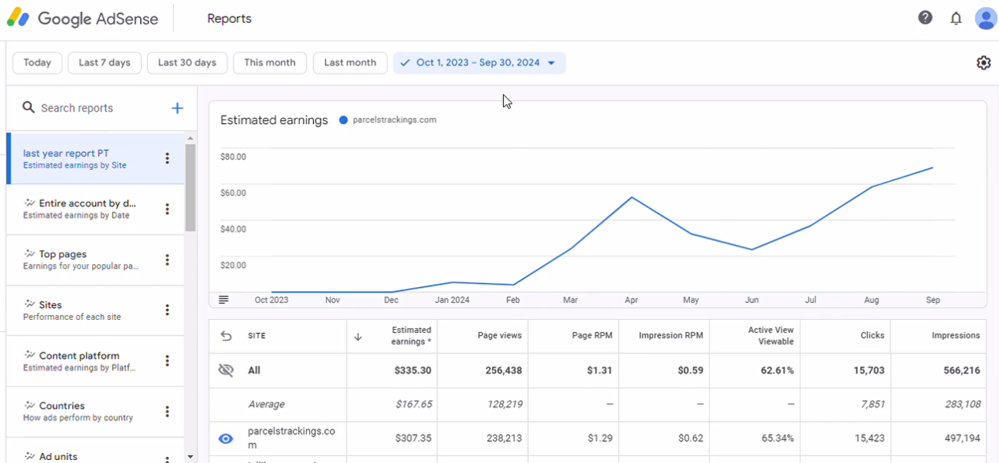Click the $335.30 total earnings cell
Image resolution: width=999 pixels, height=463 pixels.
click(x=413, y=370)
